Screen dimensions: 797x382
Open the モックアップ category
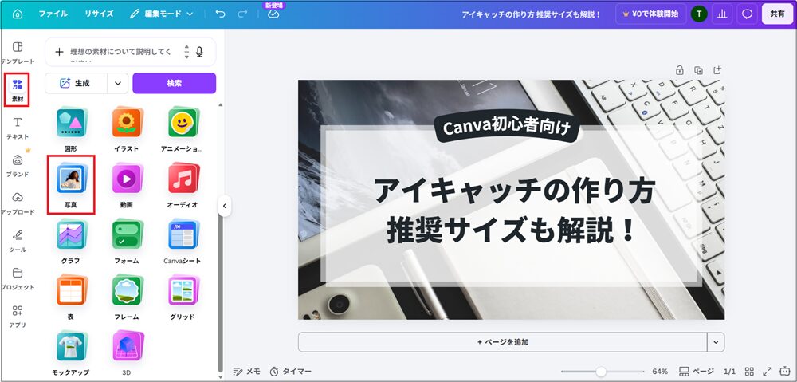[x=71, y=353]
